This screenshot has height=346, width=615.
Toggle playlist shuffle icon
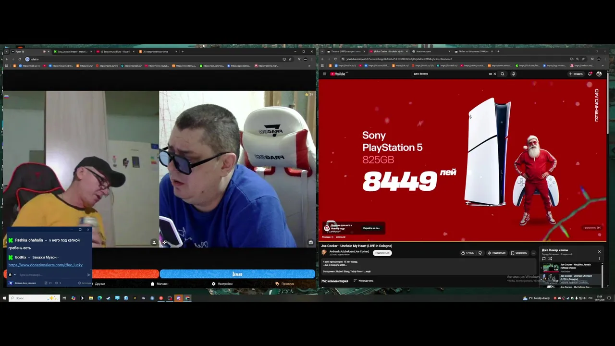550,259
